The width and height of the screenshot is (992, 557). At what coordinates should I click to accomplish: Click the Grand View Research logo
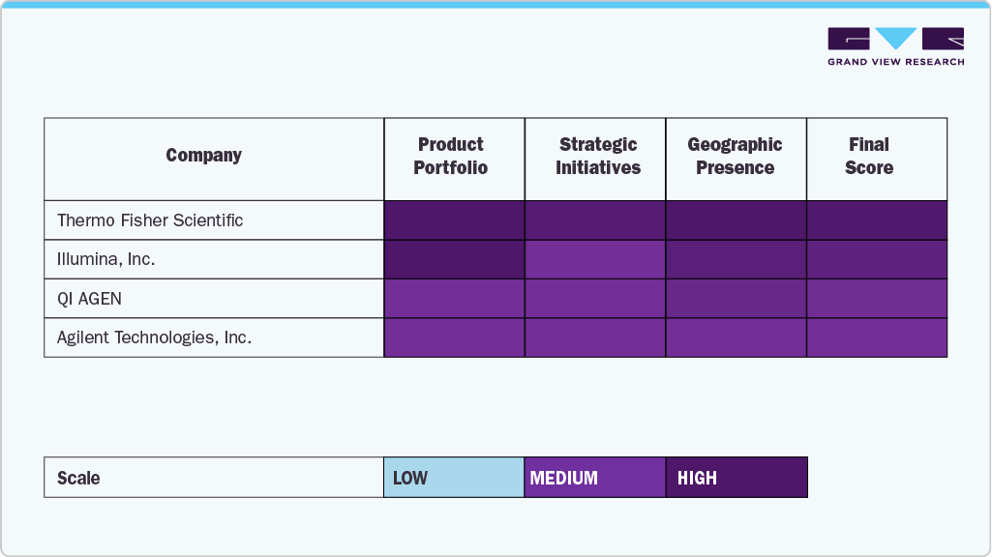[x=895, y=46]
